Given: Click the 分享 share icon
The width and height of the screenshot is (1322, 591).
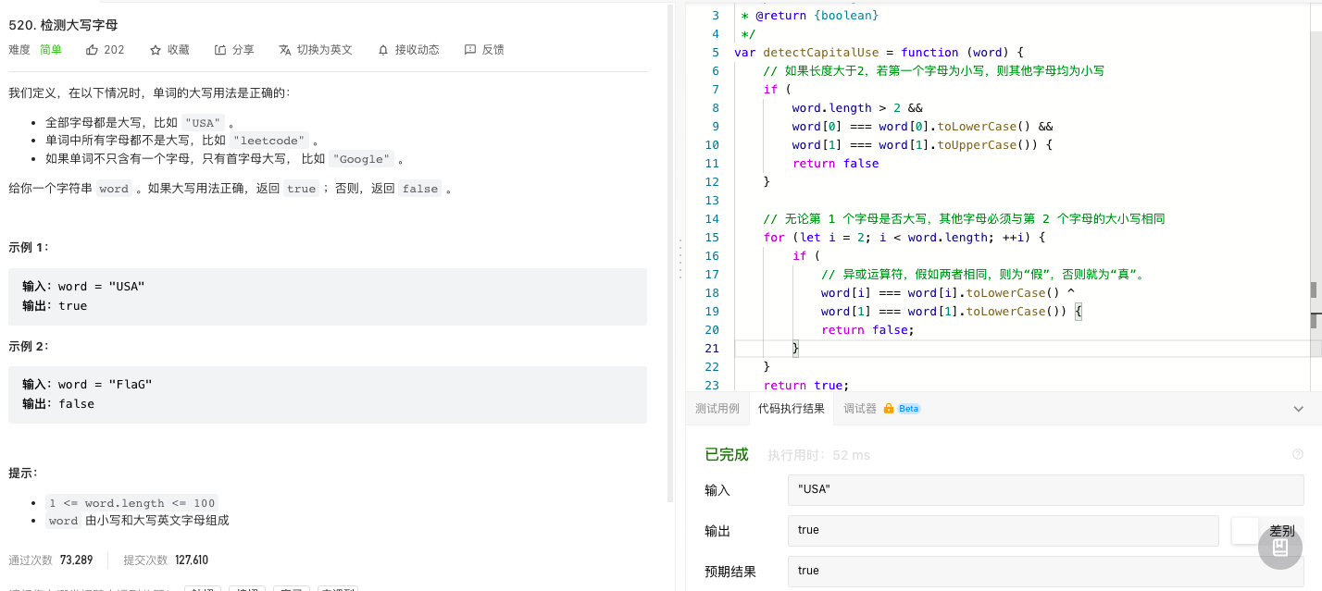Looking at the screenshot, I should click(x=220, y=50).
